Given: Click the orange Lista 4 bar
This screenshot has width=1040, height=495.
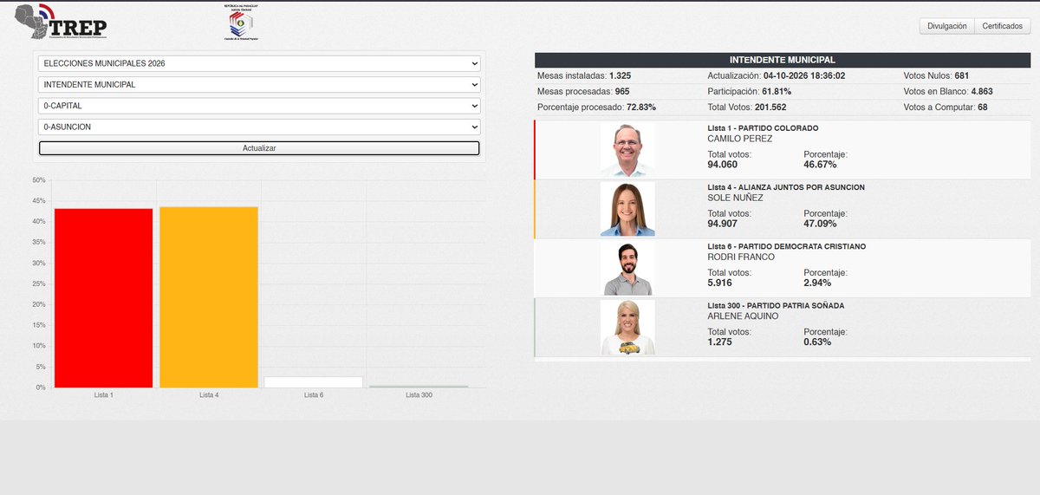Looking at the screenshot, I should (x=208, y=297).
